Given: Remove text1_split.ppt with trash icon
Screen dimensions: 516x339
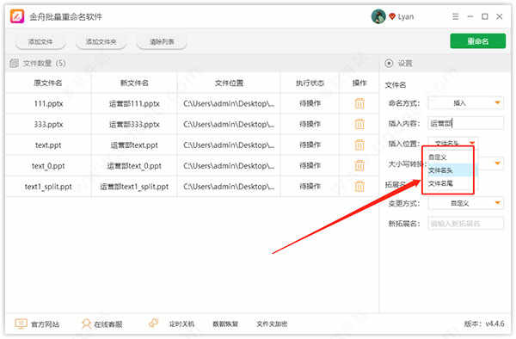Looking at the screenshot, I should [359, 187].
